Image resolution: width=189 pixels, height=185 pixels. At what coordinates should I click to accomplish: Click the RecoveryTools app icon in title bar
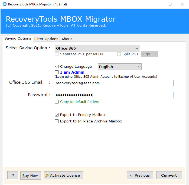coord(5,4)
